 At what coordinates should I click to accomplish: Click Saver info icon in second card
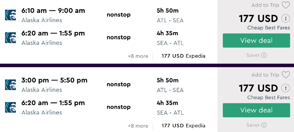[x=264, y=125]
